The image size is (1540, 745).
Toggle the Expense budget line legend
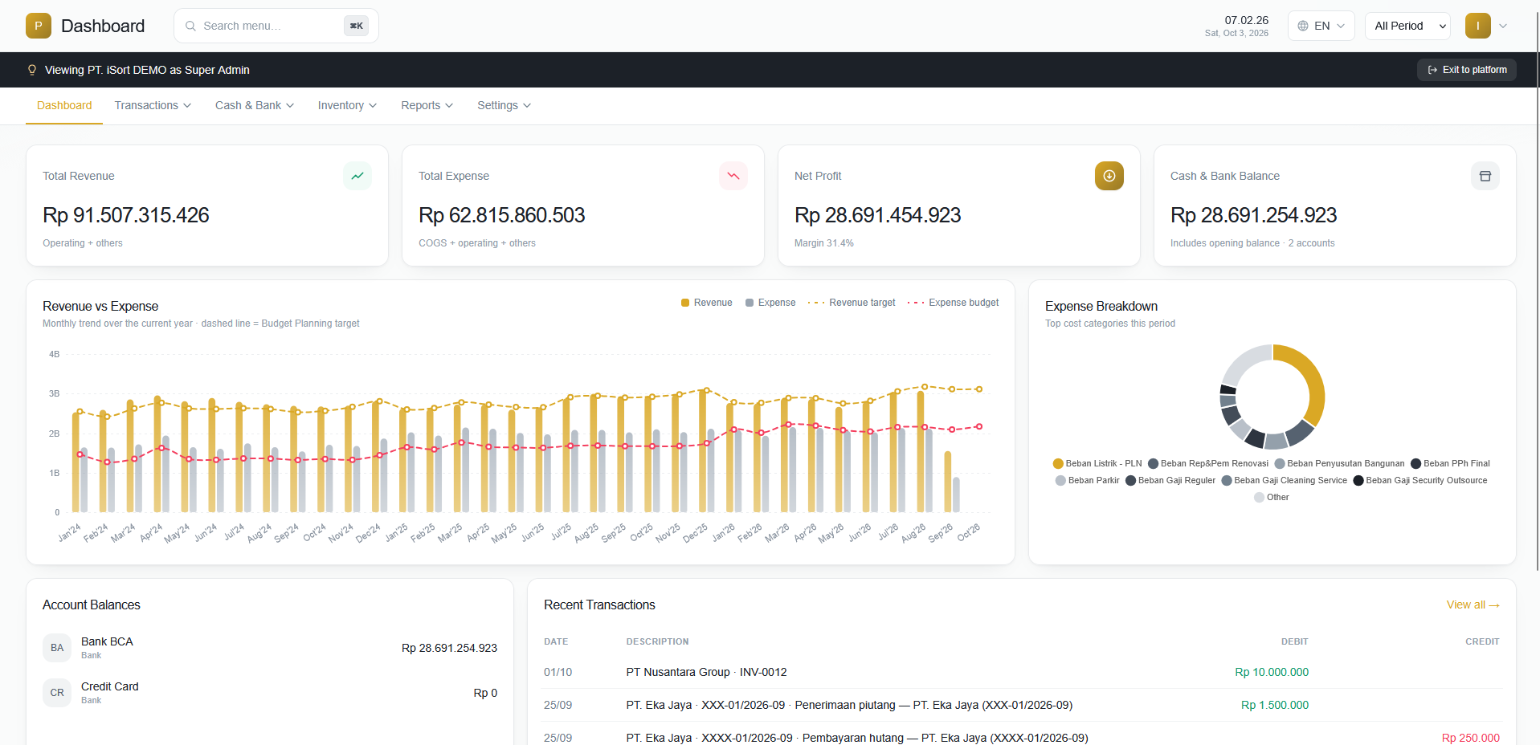pos(954,303)
